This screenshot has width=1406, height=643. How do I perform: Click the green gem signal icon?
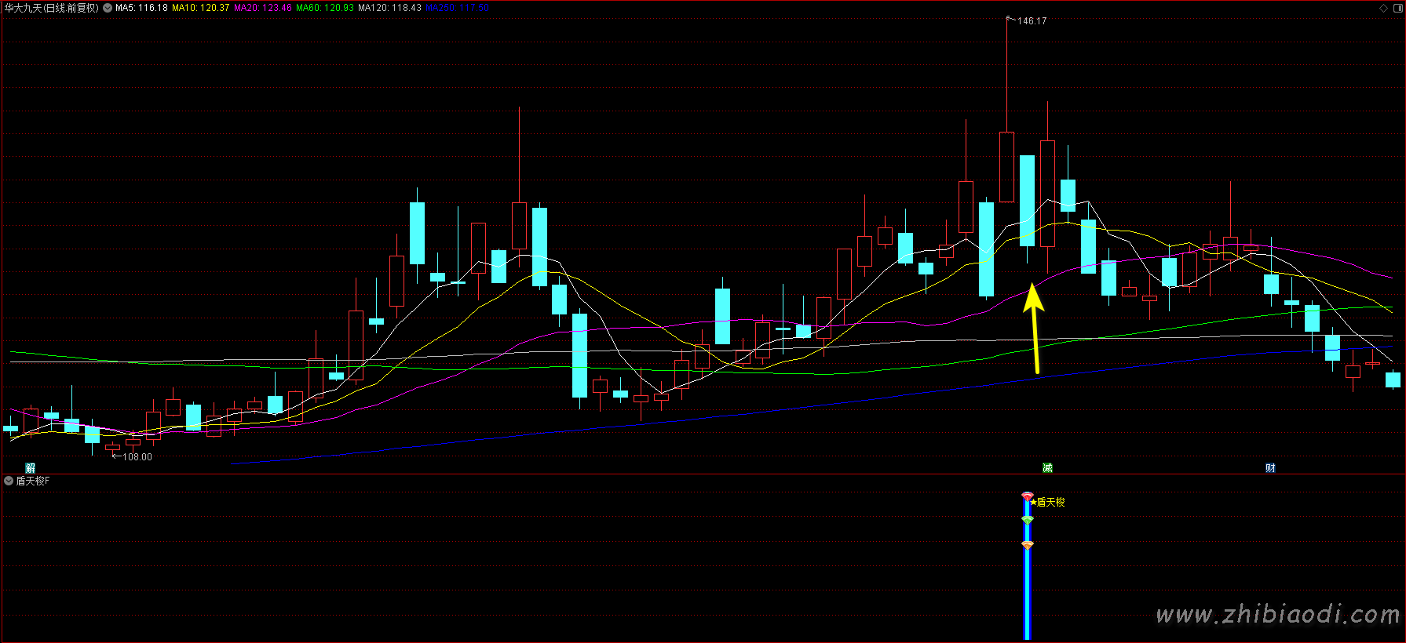pyautogui.click(x=1027, y=520)
